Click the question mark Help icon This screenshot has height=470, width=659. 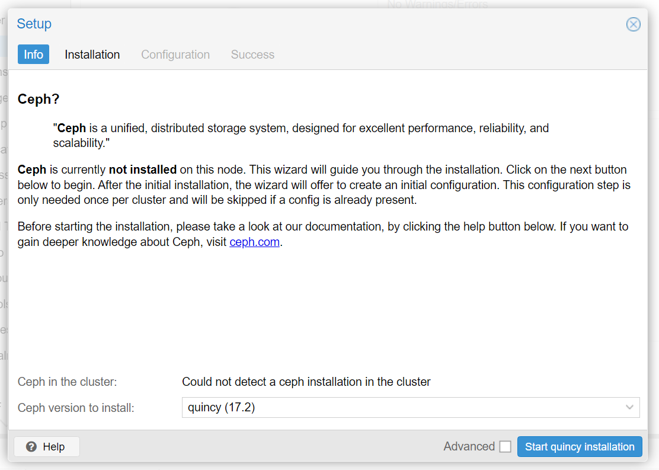coord(31,447)
